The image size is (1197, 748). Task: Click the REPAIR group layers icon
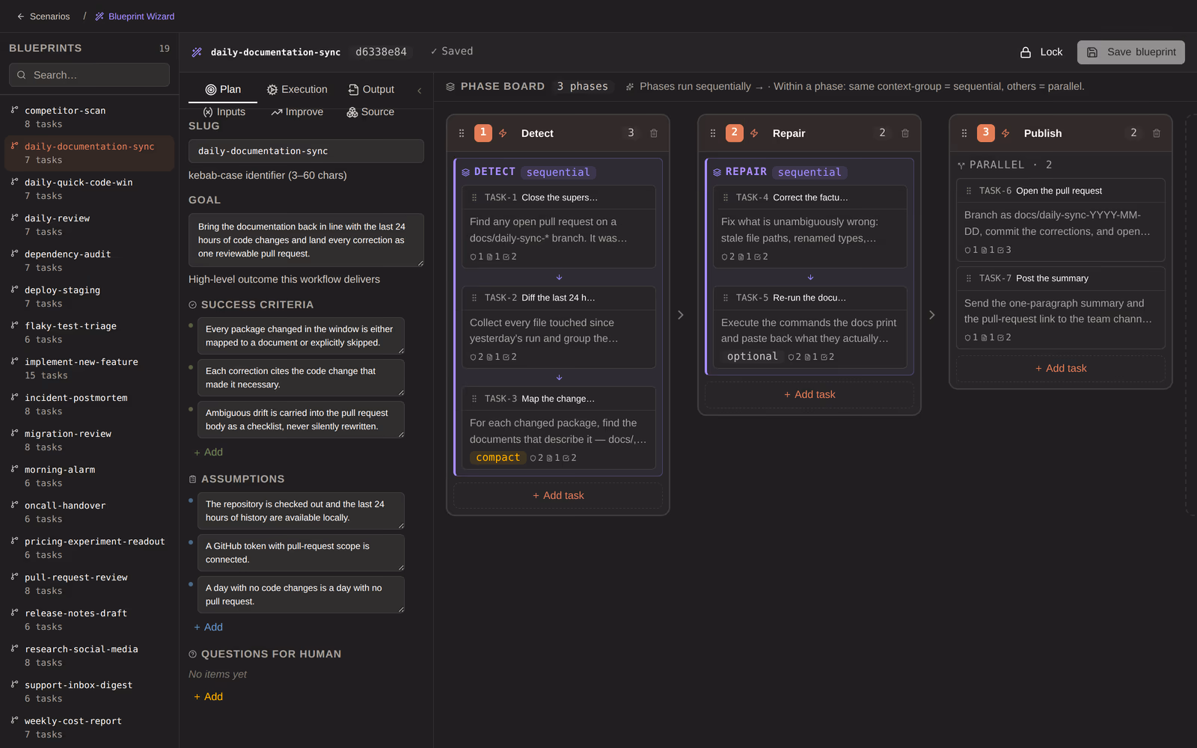717,172
